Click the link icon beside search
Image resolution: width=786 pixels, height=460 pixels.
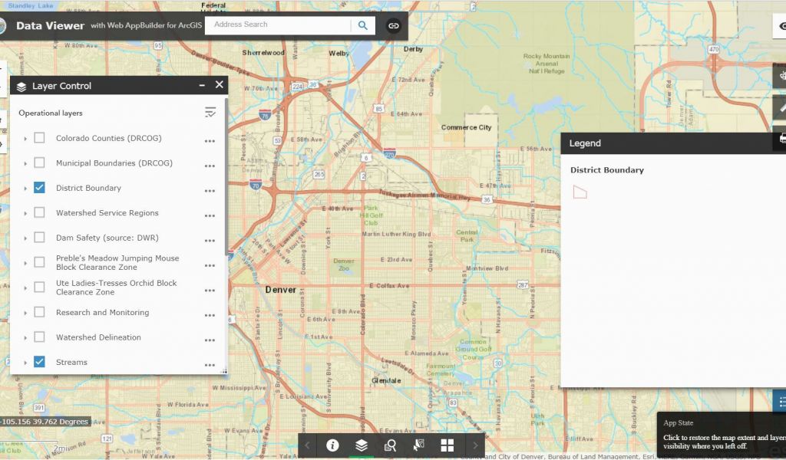point(393,25)
